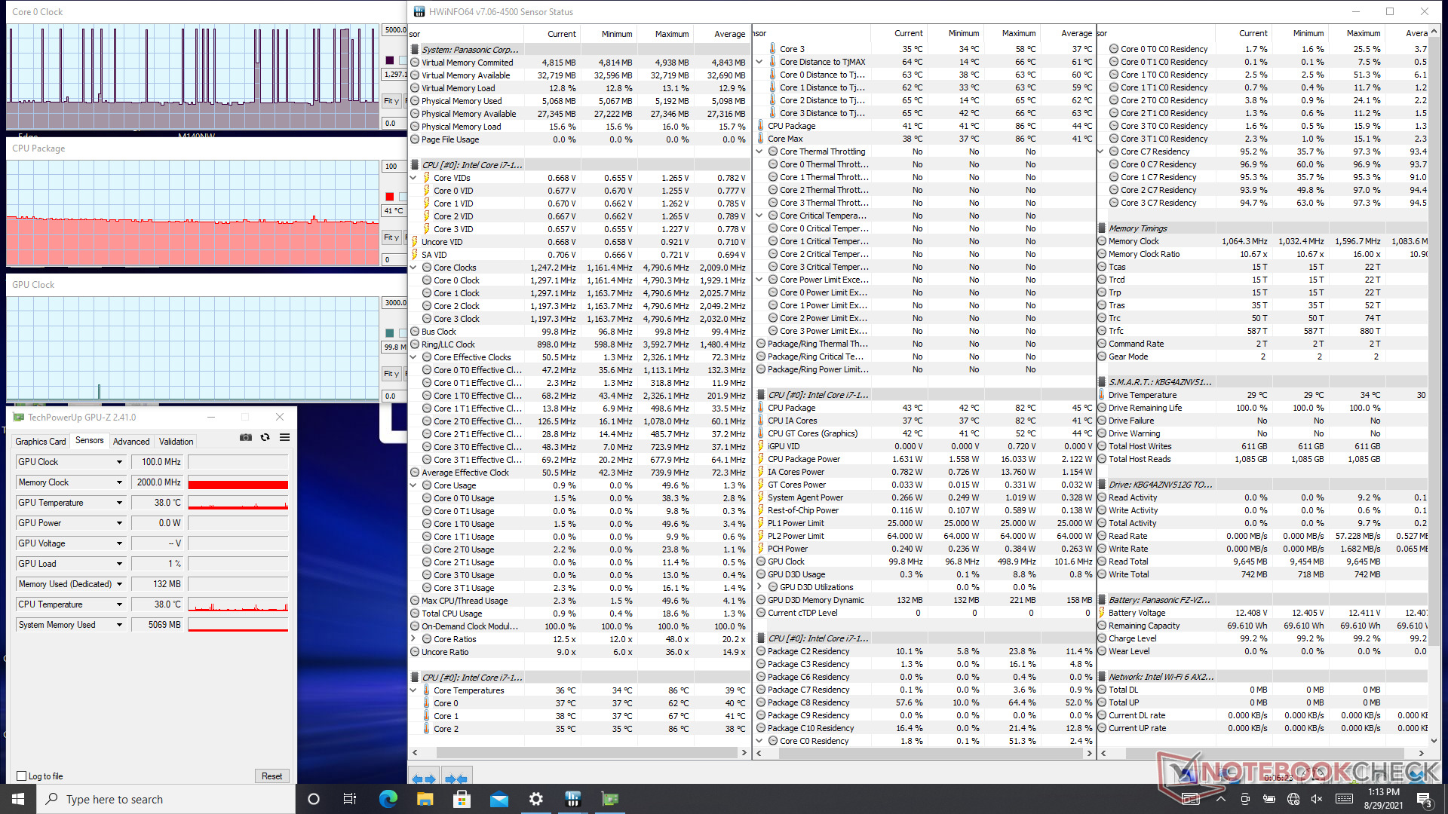Open HWiNFO from the taskbar
Viewport: 1448px width, 814px height.
[x=572, y=799]
